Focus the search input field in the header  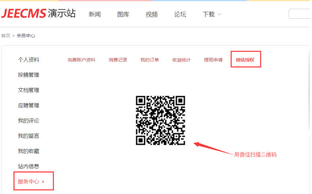point(300,14)
